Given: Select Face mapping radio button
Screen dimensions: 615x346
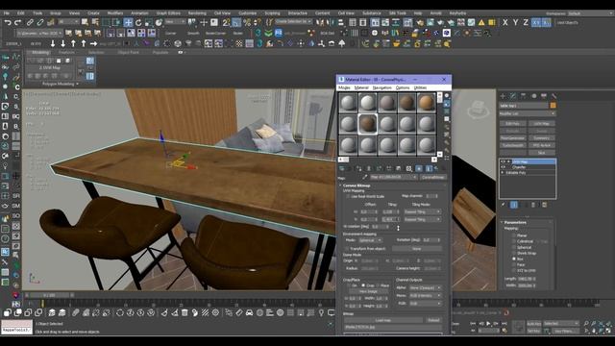Looking at the screenshot, I should tap(514, 265).
